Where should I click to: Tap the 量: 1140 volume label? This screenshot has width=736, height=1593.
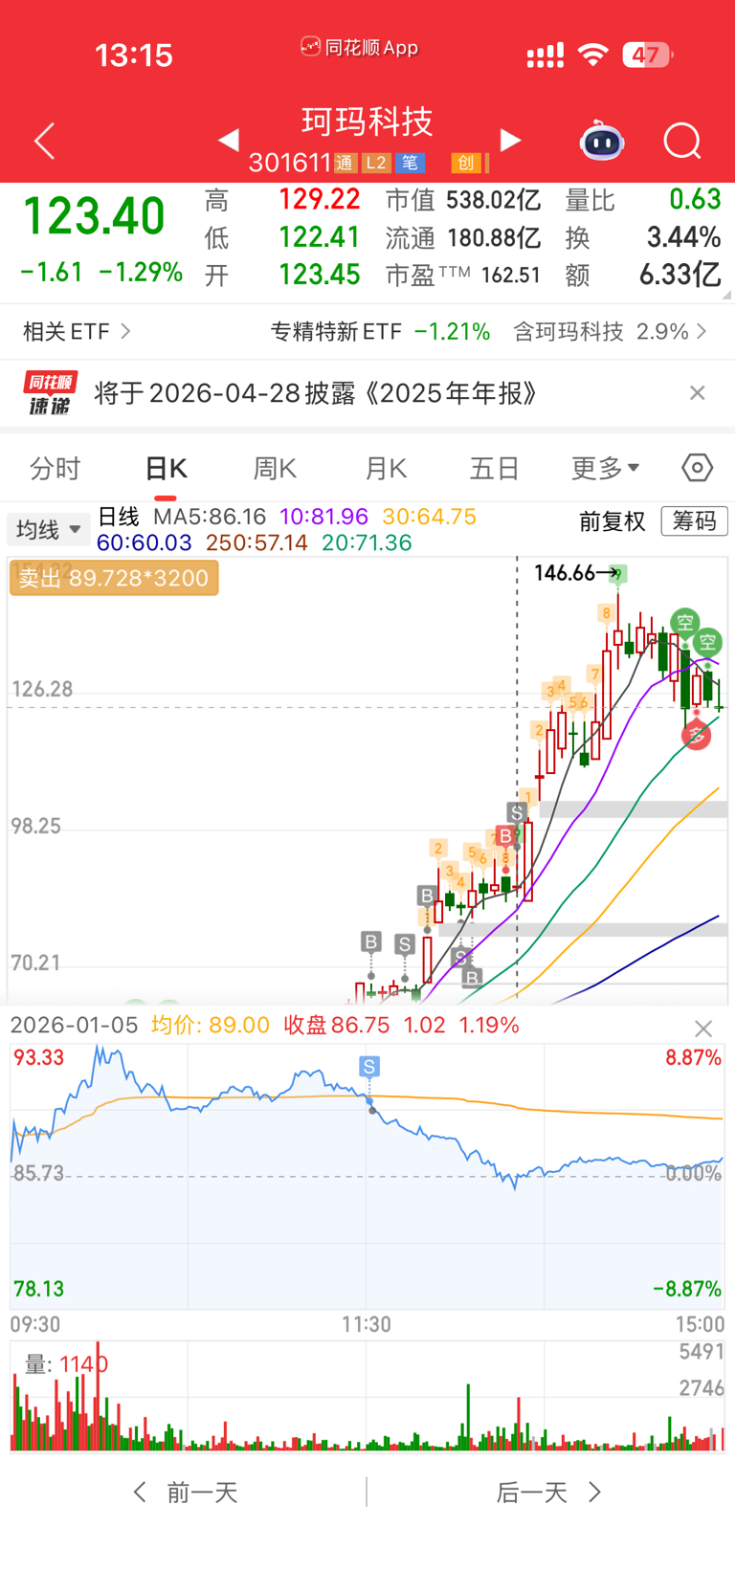click(x=66, y=1364)
